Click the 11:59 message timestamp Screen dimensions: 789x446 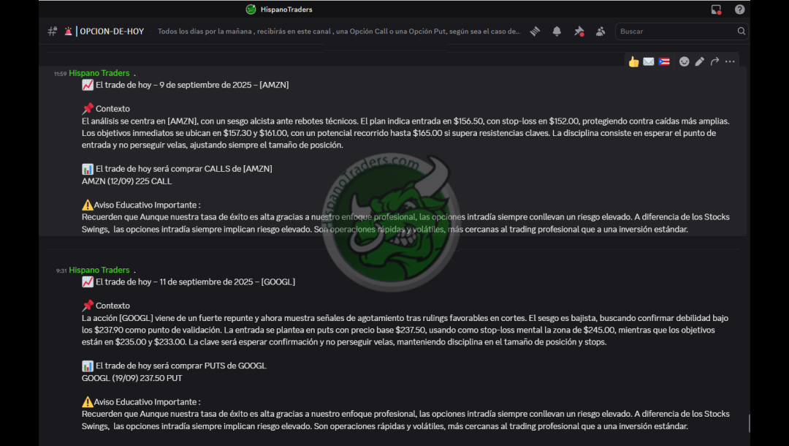point(60,74)
